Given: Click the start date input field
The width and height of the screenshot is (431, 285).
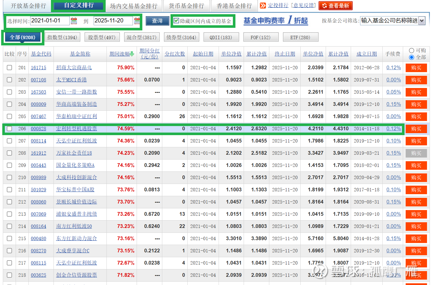Looking at the screenshot, I should (50, 21).
